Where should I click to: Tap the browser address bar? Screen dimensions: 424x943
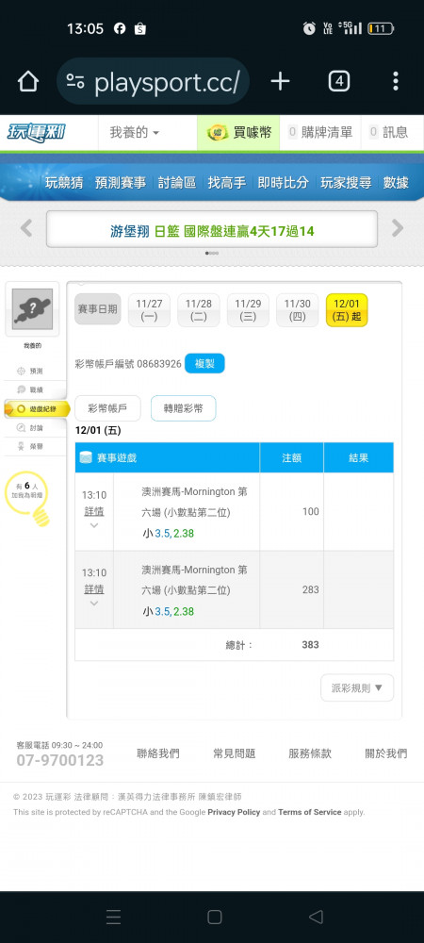[154, 81]
